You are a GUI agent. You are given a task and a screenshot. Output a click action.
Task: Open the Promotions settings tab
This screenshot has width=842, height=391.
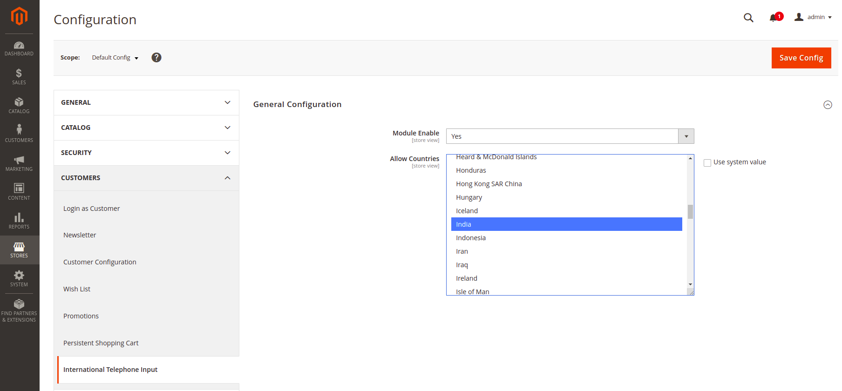(x=81, y=316)
